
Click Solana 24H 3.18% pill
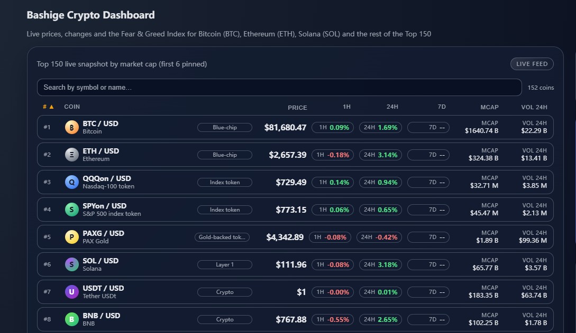pyautogui.click(x=381, y=264)
